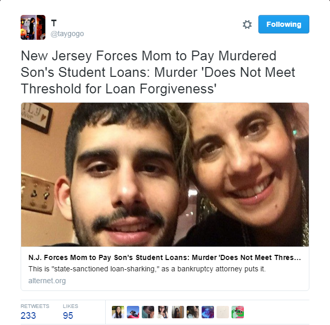This screenshot has width=330, height=325.
Task: Open the green frog liker avatar
Action: click(x=238, y=312)
